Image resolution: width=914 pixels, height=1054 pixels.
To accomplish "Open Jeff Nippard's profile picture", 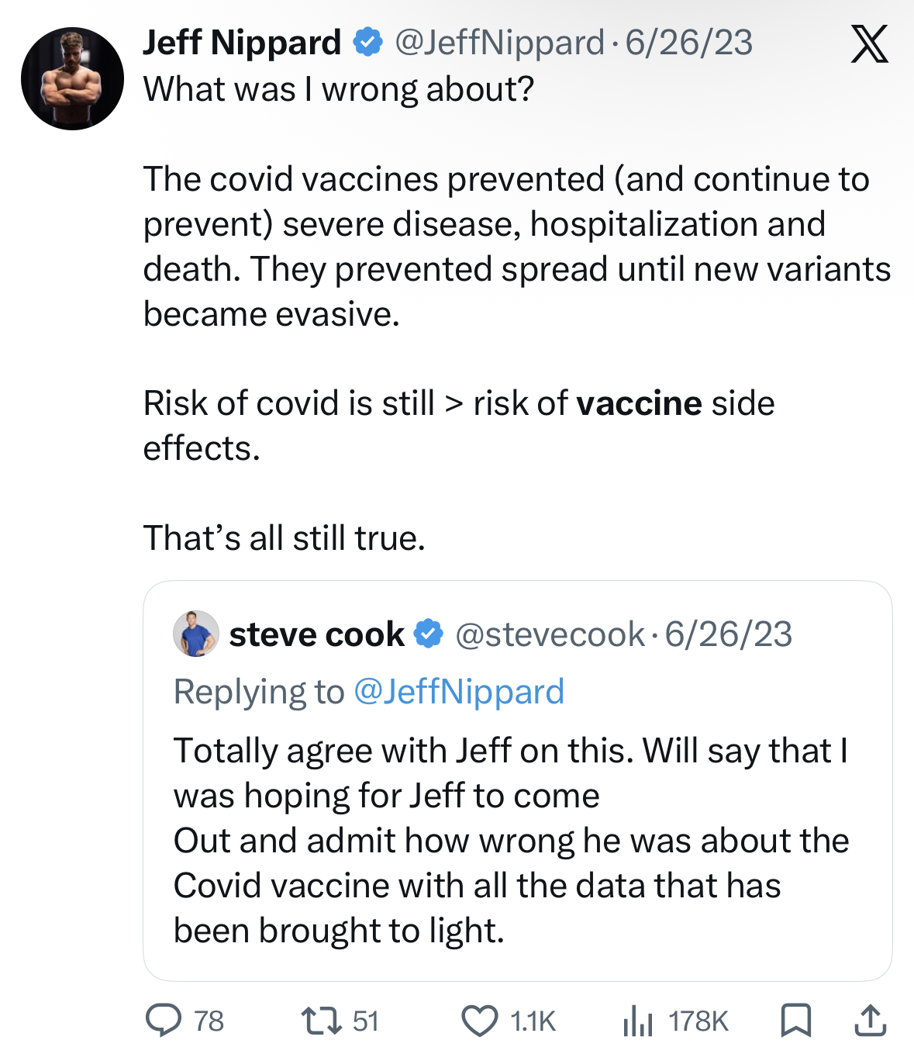I will 72,78.
